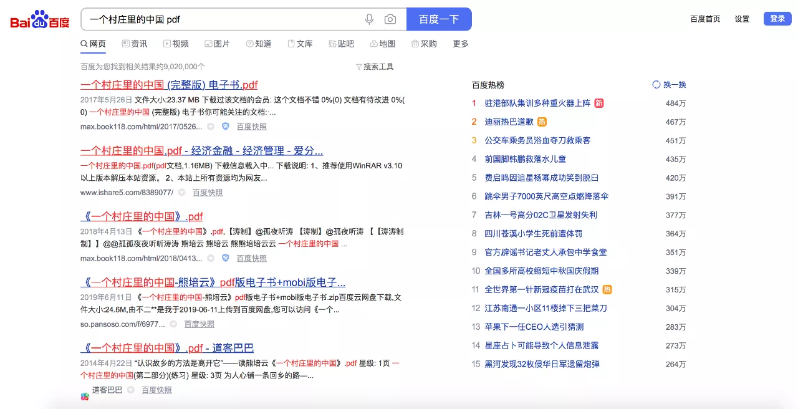Click shield icon beside 2018 max.book118 result
The width and height of the screenshot is (798, 409).
tap(225, 258)
